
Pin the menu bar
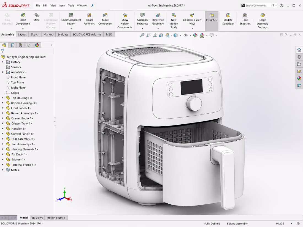pyautogui.click(x=92, y=6)
